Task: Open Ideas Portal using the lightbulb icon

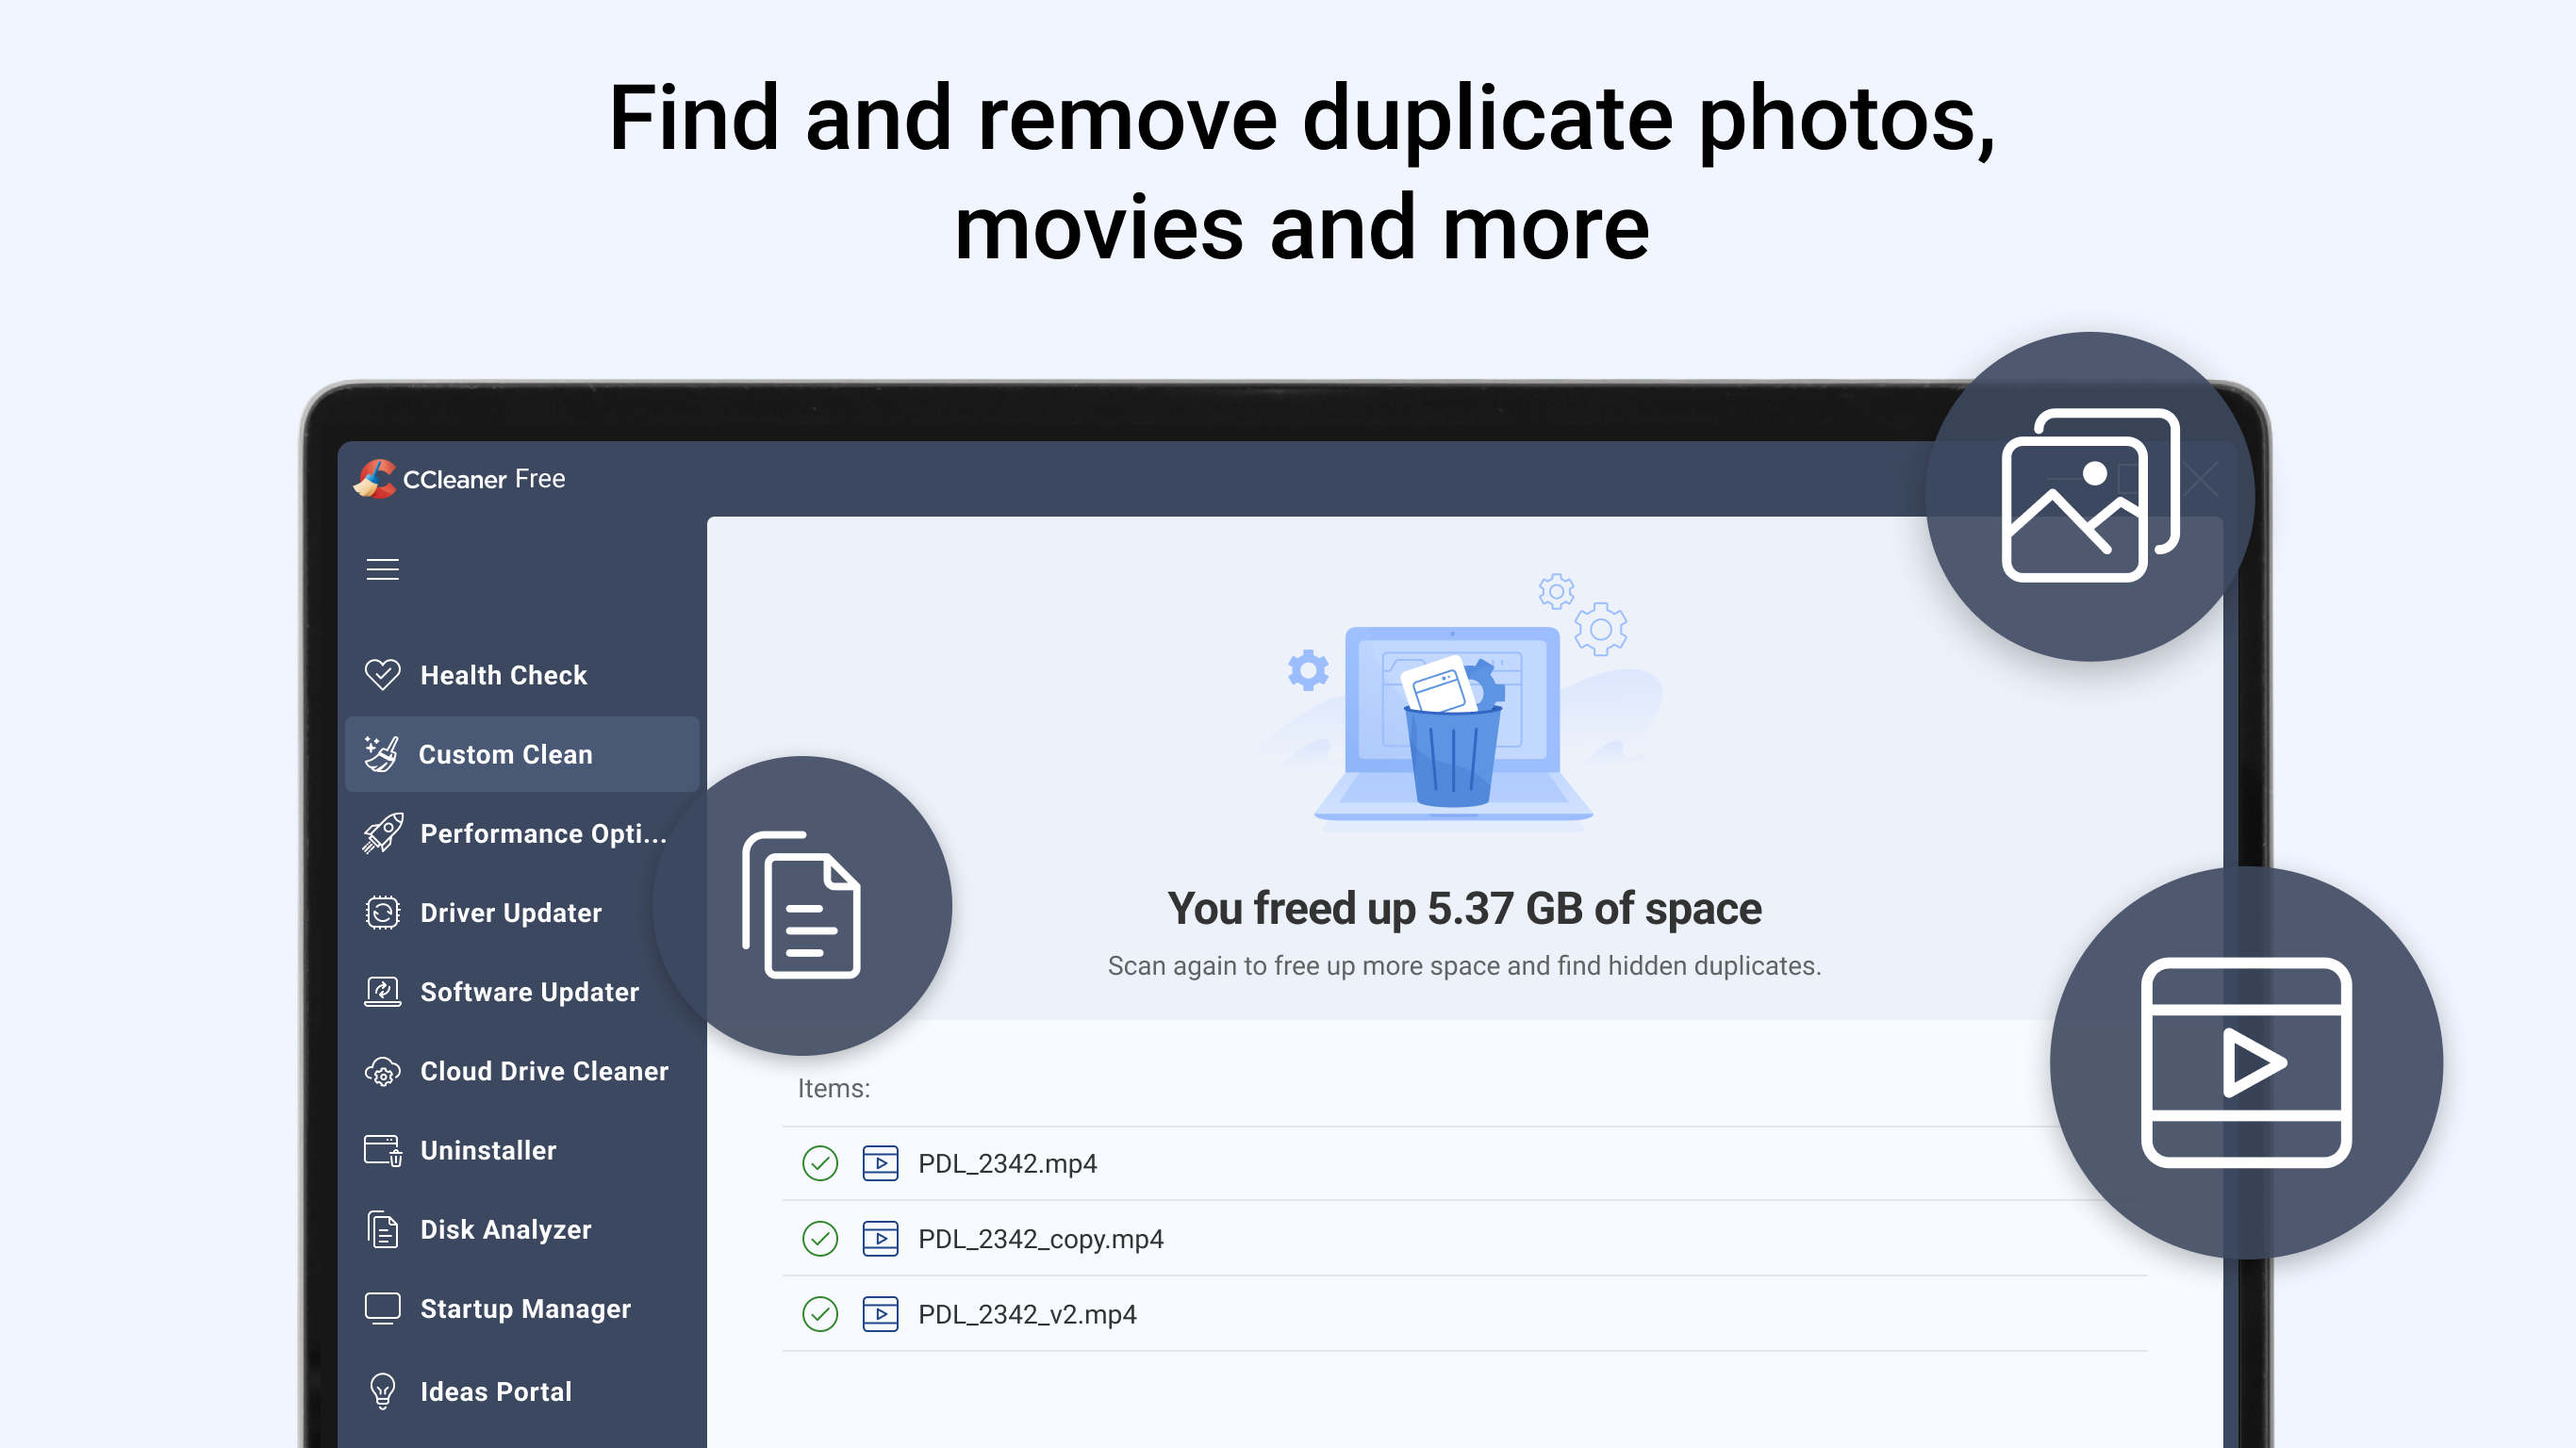Action: click(x=383, y=1390)
